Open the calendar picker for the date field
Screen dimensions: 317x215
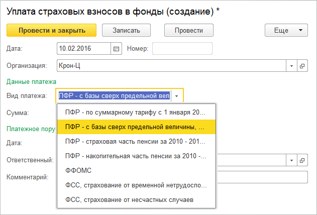(x=117, y=49)
